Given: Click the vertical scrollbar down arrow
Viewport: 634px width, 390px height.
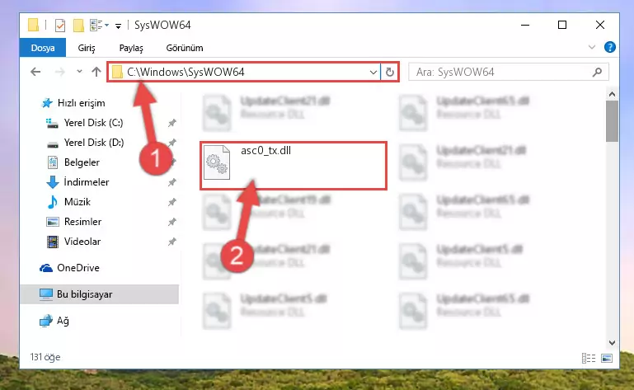Looking at the screenshot, I should 613,343.
